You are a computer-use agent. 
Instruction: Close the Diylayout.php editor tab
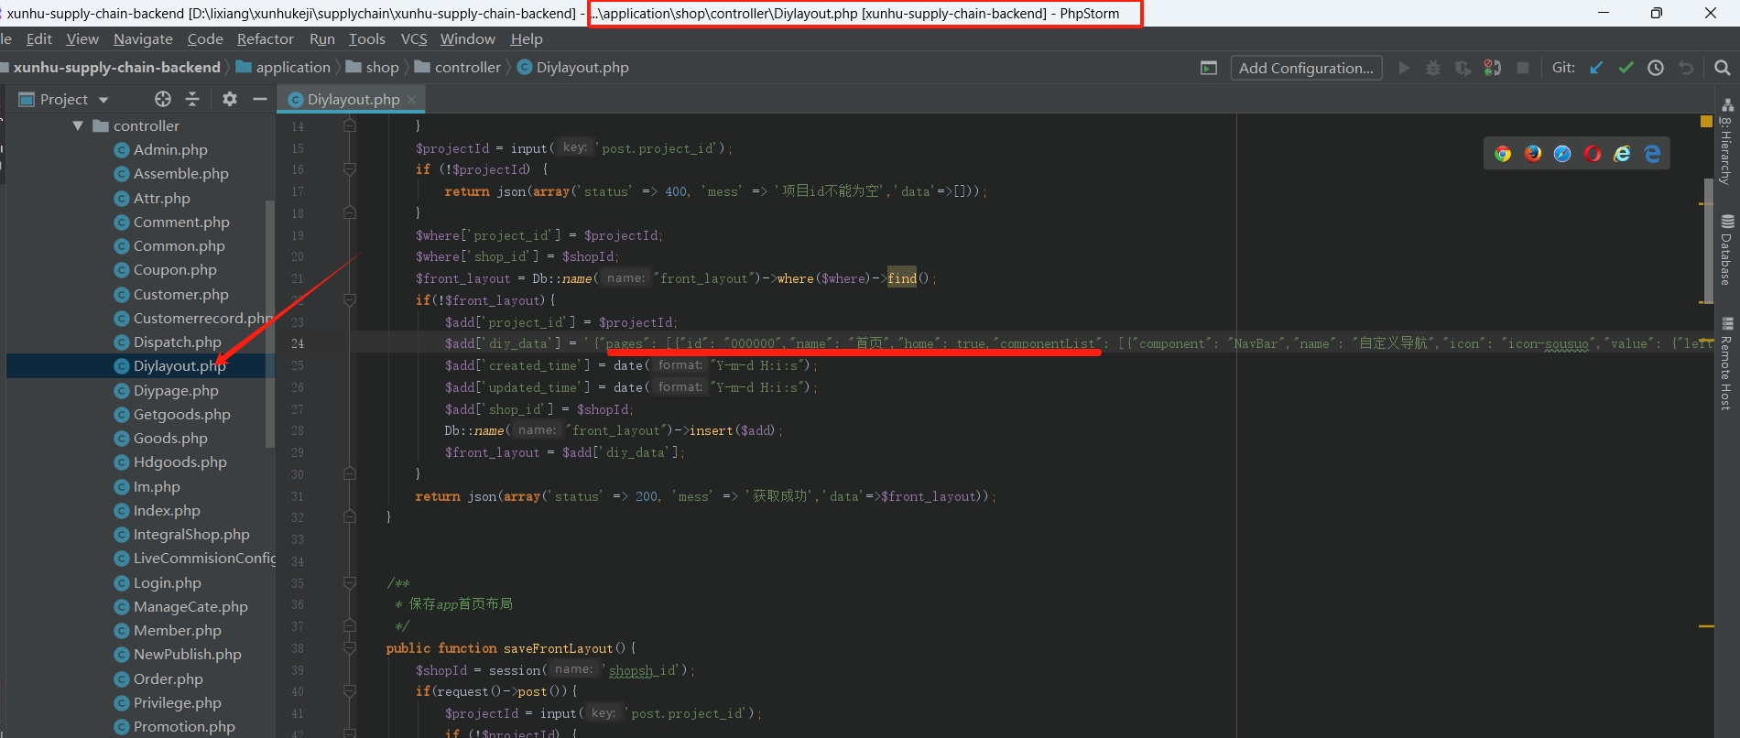tap(411, 99)
